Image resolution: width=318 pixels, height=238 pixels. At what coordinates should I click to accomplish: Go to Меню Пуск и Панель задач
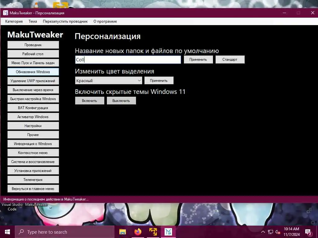point(33,63)
